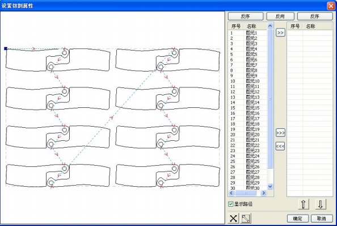Select row 图元19
337x226 pixels.
tap(248, 129)
